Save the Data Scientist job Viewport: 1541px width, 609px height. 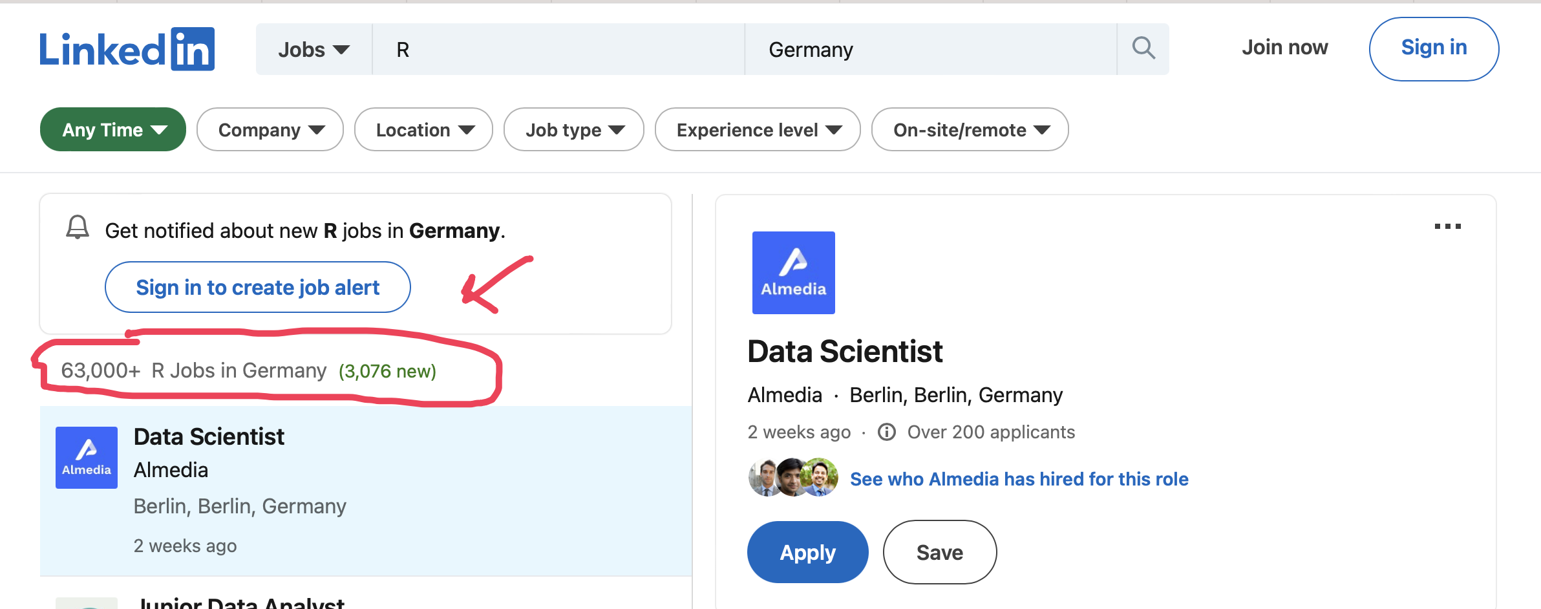click(939, 553)
